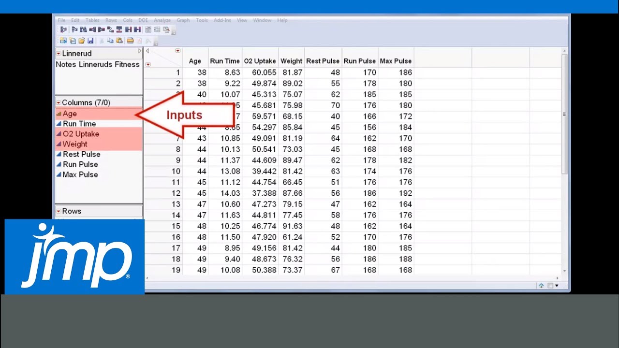The image size is (619, 348).
Task: Click the Paste clipboard icon
Action: click(x=119, y=41)
